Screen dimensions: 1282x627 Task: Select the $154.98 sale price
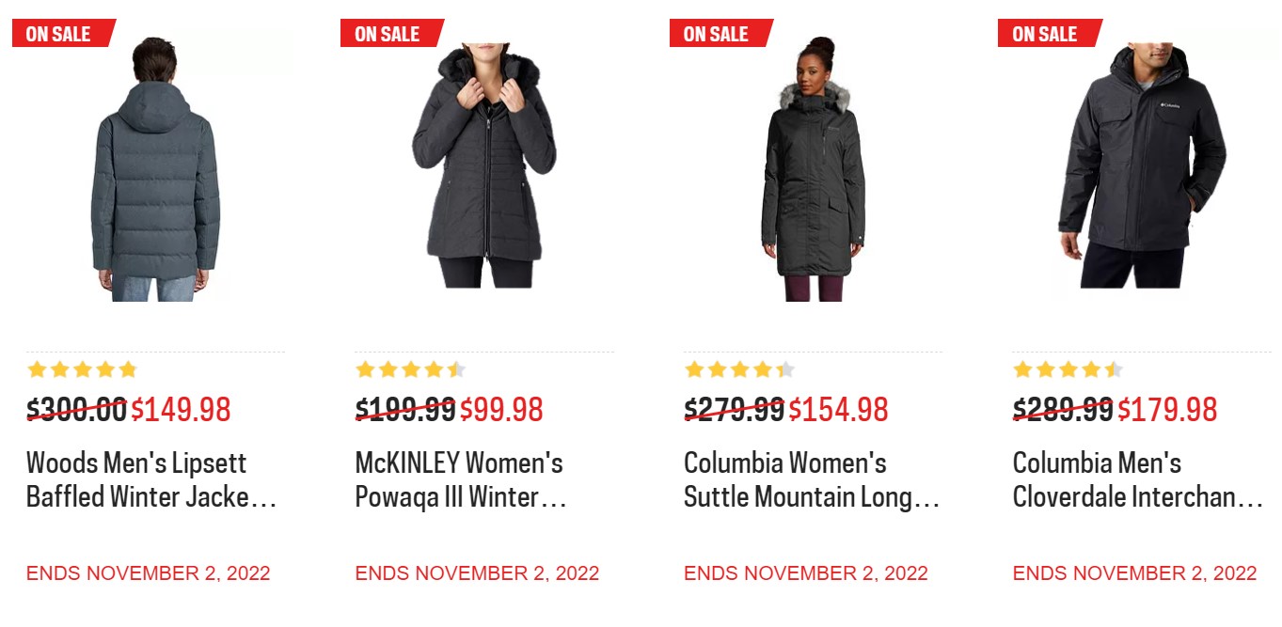(838, 410)
